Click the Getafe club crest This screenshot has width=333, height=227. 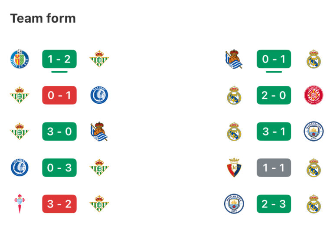[20, 59]
